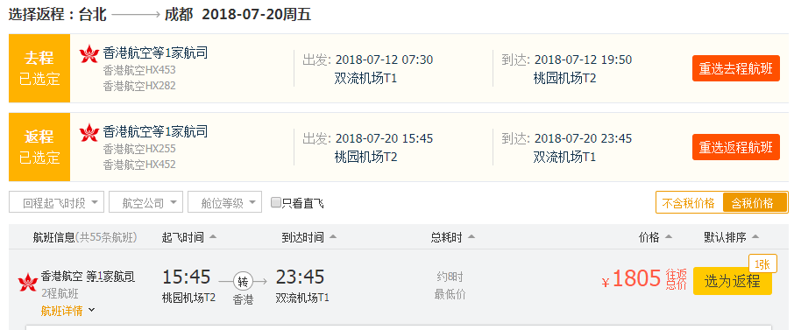The image size is (794, 330).
Task: Open the 回程起飞时段 dropdown
Action: tap(57, 202)
